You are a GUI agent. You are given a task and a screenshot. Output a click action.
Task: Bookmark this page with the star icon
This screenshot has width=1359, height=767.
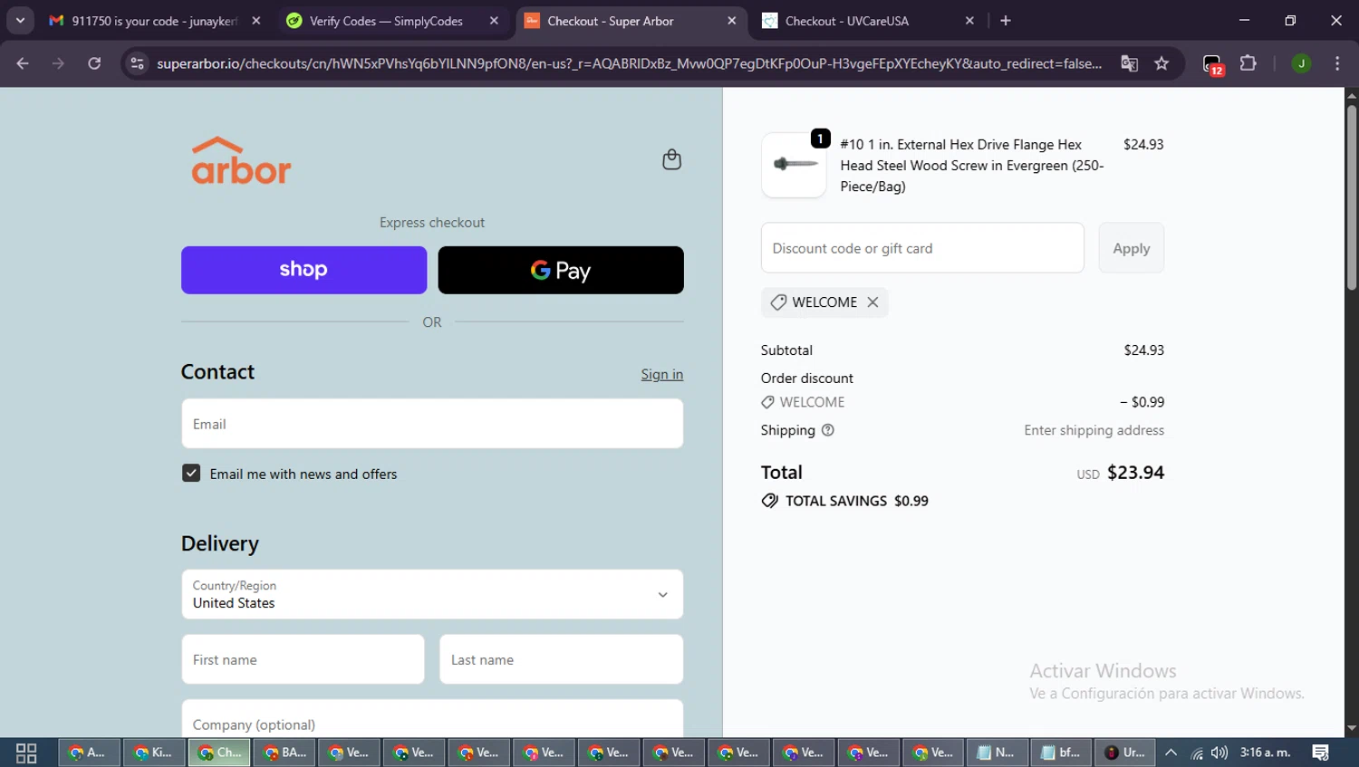coord(1161,63)
